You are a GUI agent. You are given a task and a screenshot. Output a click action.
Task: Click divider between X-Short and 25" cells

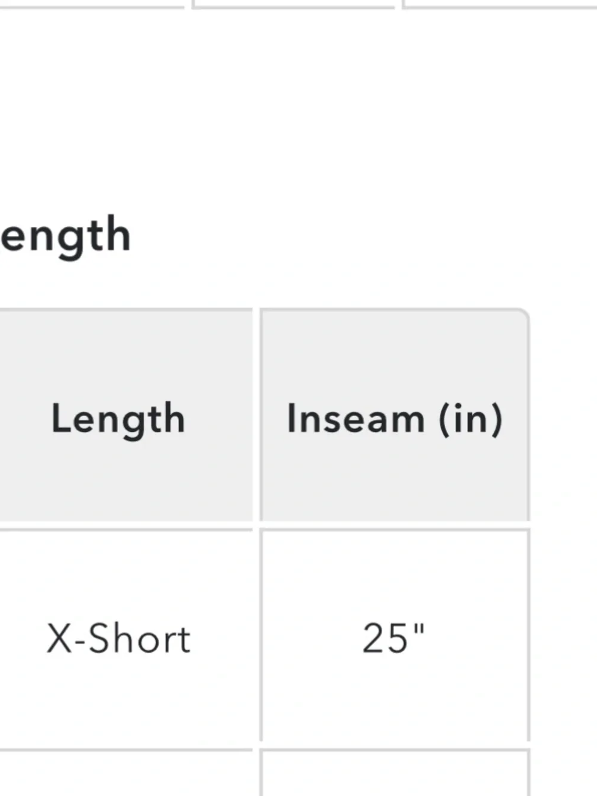[x=257, y=637]
